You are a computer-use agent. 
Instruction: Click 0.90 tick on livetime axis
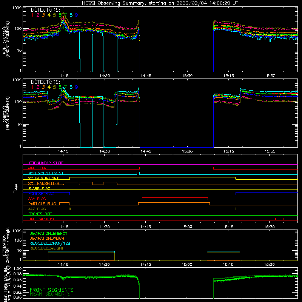18,297
